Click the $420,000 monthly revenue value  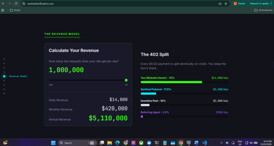tap(115, 108)
